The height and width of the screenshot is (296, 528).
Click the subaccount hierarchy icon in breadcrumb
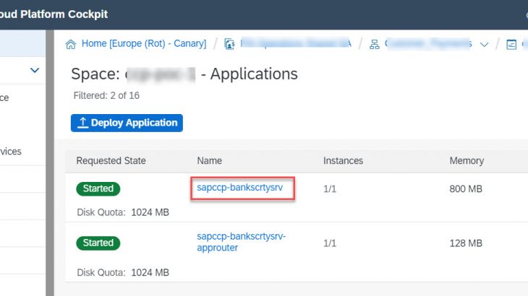click(x=374, y=44)
